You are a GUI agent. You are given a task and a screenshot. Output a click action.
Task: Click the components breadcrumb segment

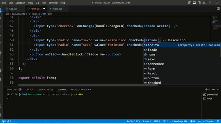pyautogui.click(x=18, y=14)
